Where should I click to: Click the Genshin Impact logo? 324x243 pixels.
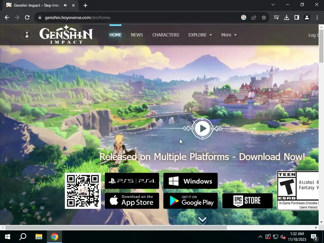(x=66, y=34)
